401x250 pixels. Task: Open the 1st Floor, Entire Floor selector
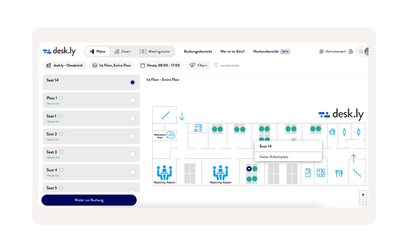112,65
